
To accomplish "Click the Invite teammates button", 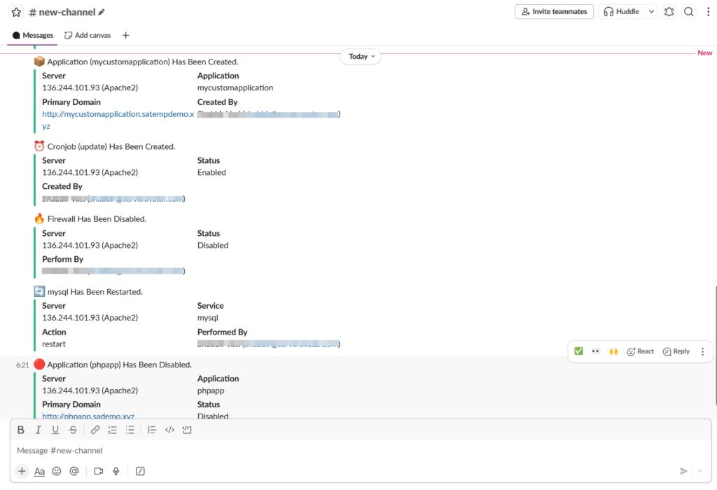I will [554, 11].
